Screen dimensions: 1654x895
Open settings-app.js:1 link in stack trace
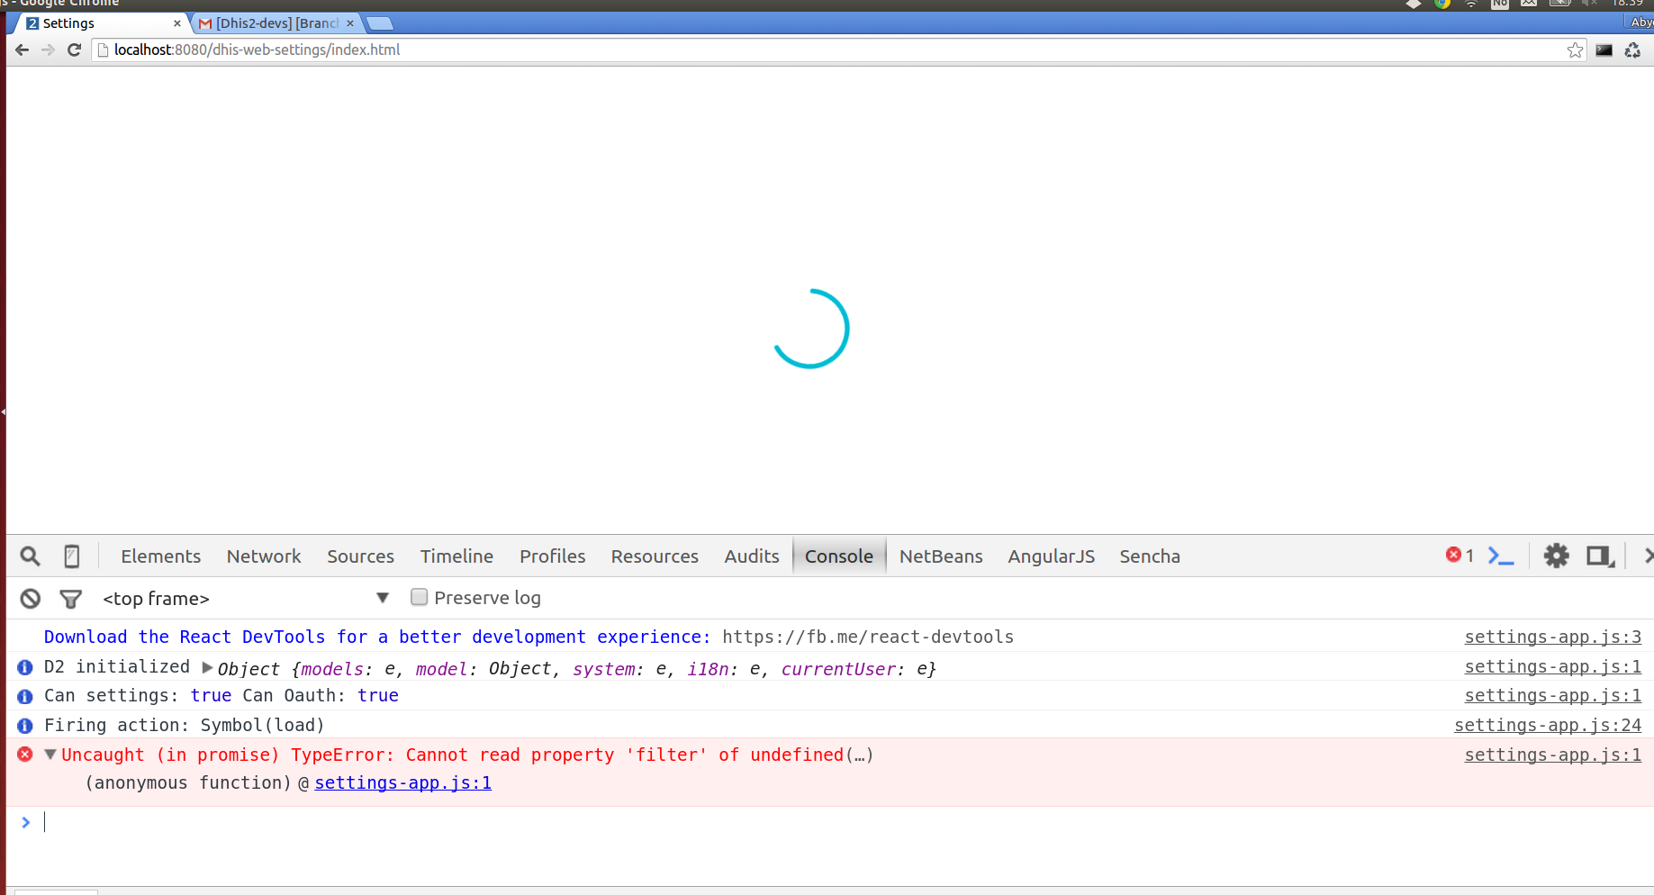pos(402,783)
